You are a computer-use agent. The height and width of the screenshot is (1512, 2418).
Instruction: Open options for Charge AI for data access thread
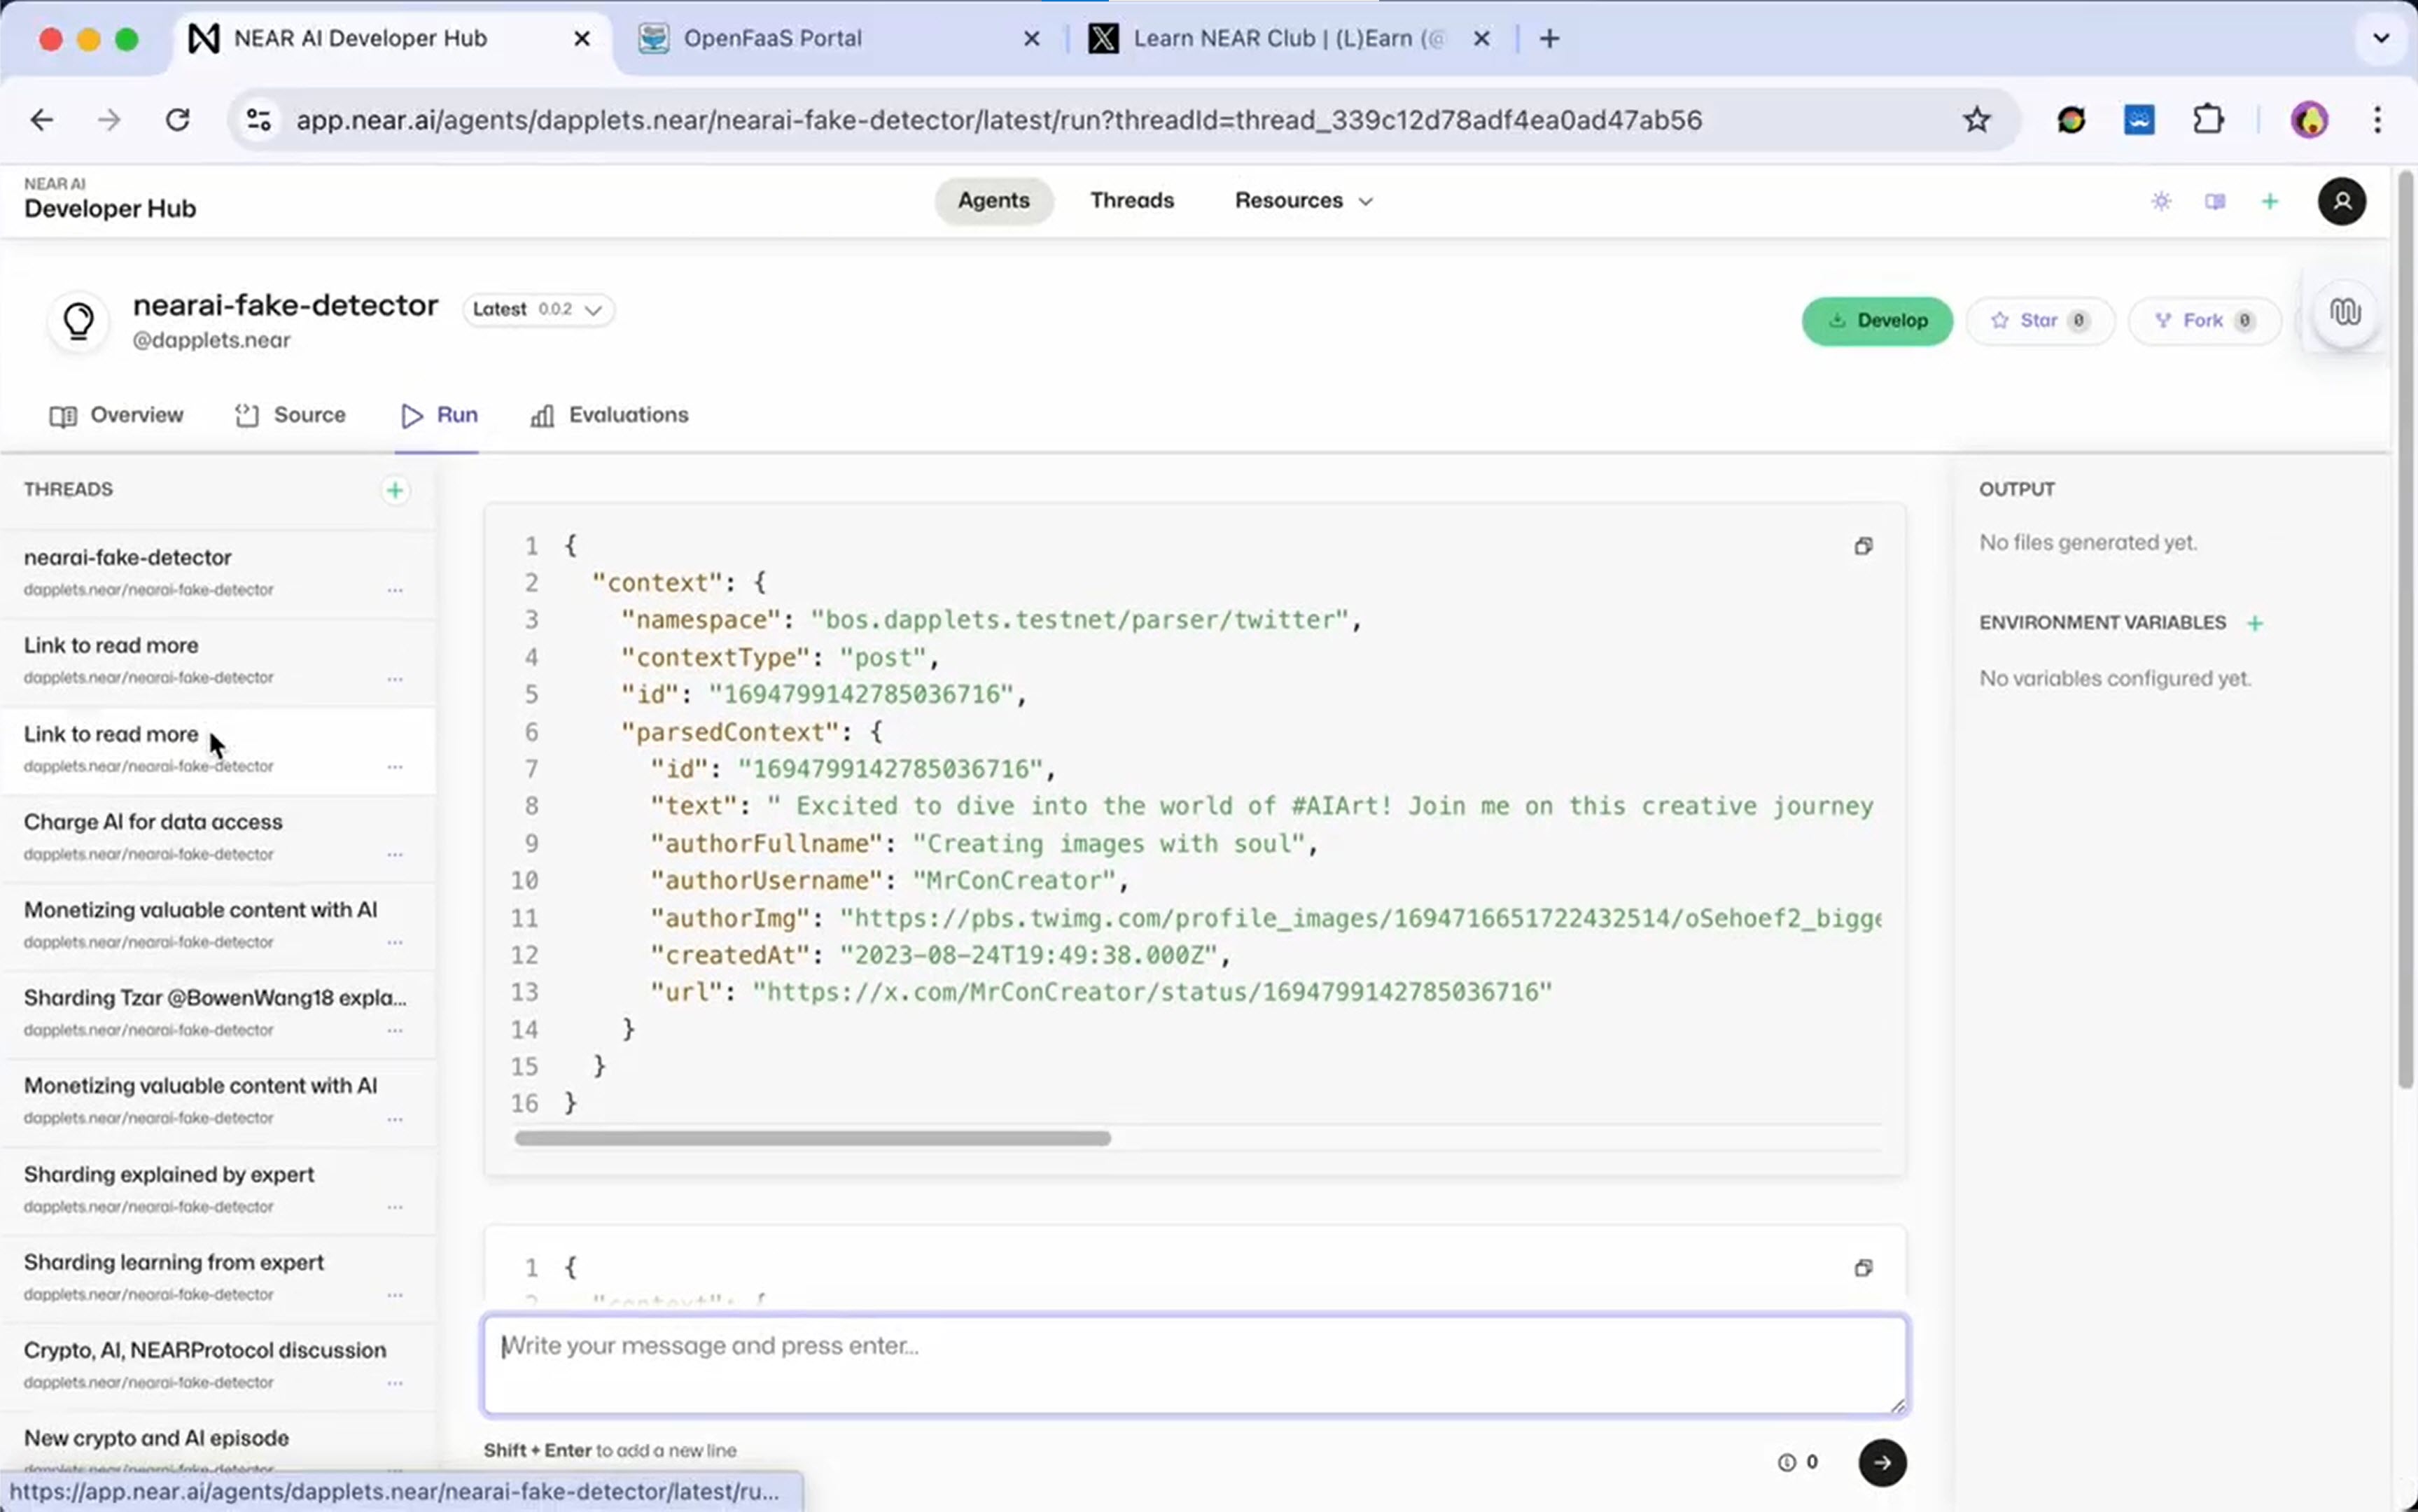tap(395, 855)
